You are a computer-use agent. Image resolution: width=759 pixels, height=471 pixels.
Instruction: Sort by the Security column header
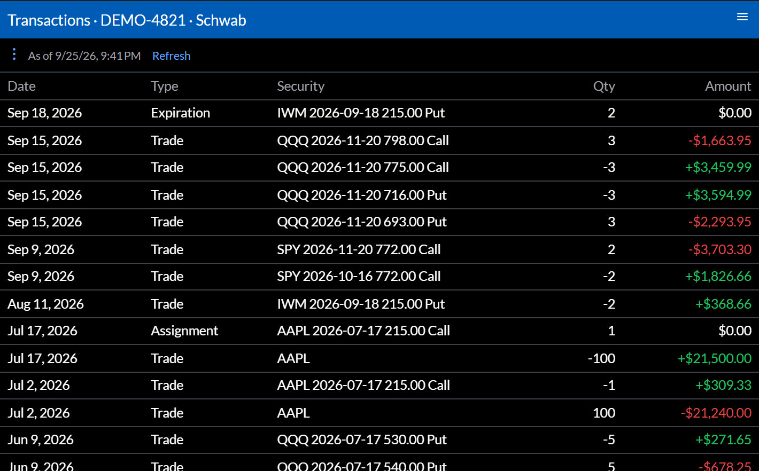300,86
